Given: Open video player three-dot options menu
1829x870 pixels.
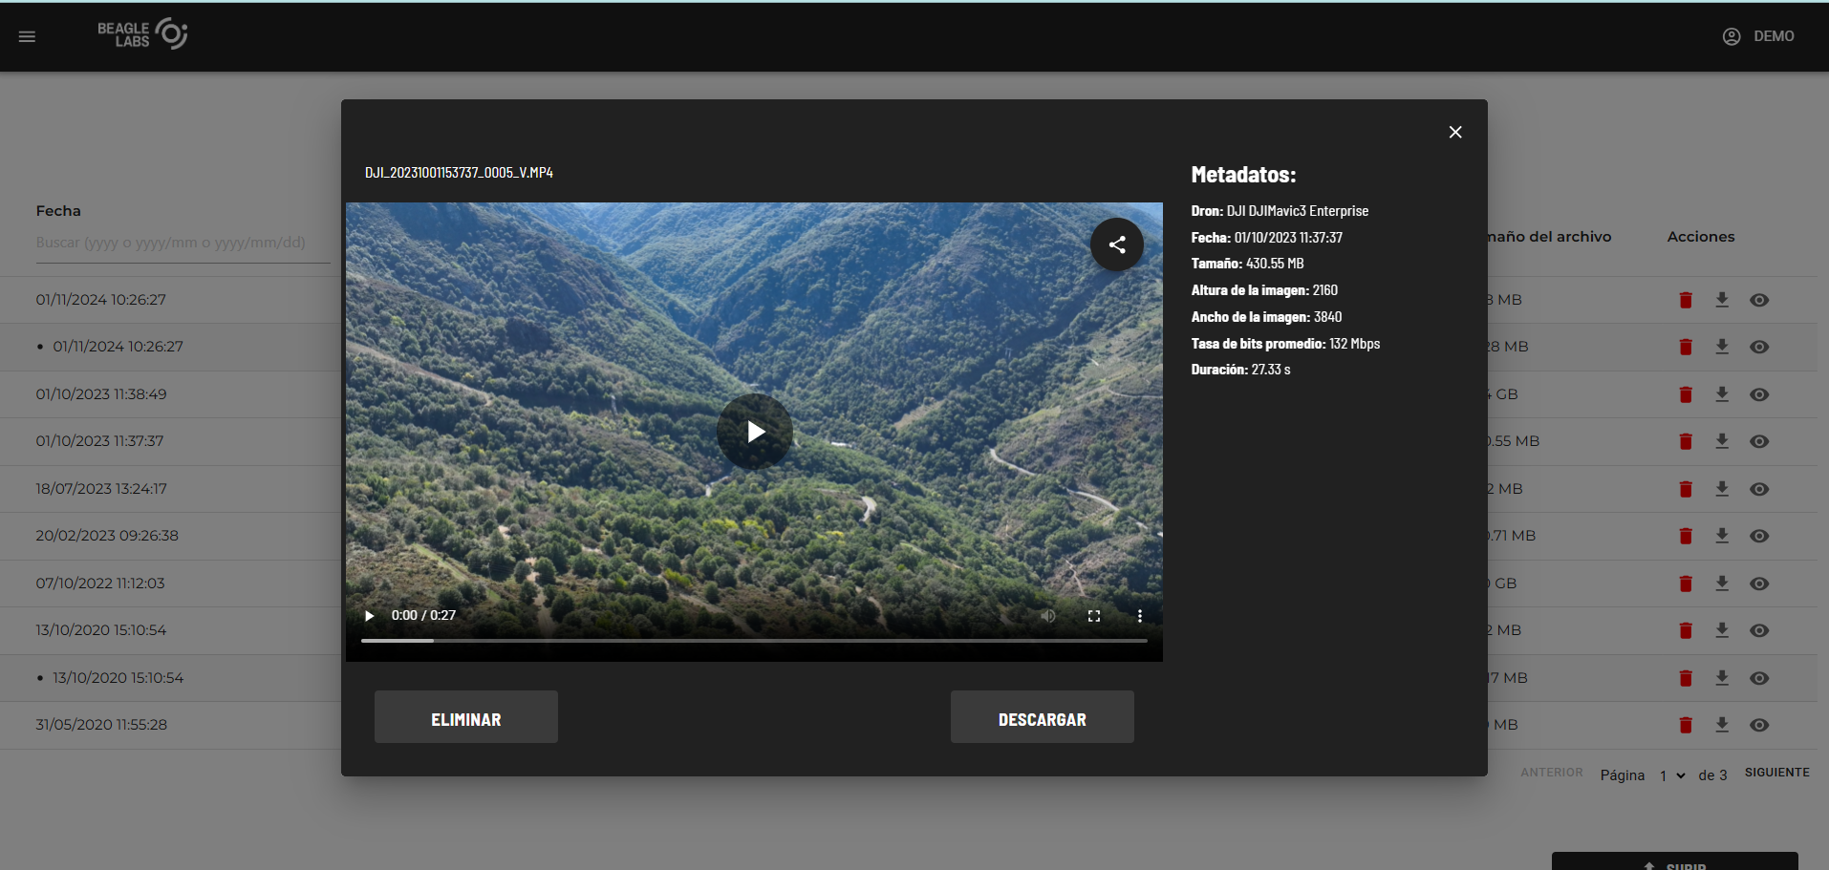Looking at the screenshot, I should coord(1139,616).
